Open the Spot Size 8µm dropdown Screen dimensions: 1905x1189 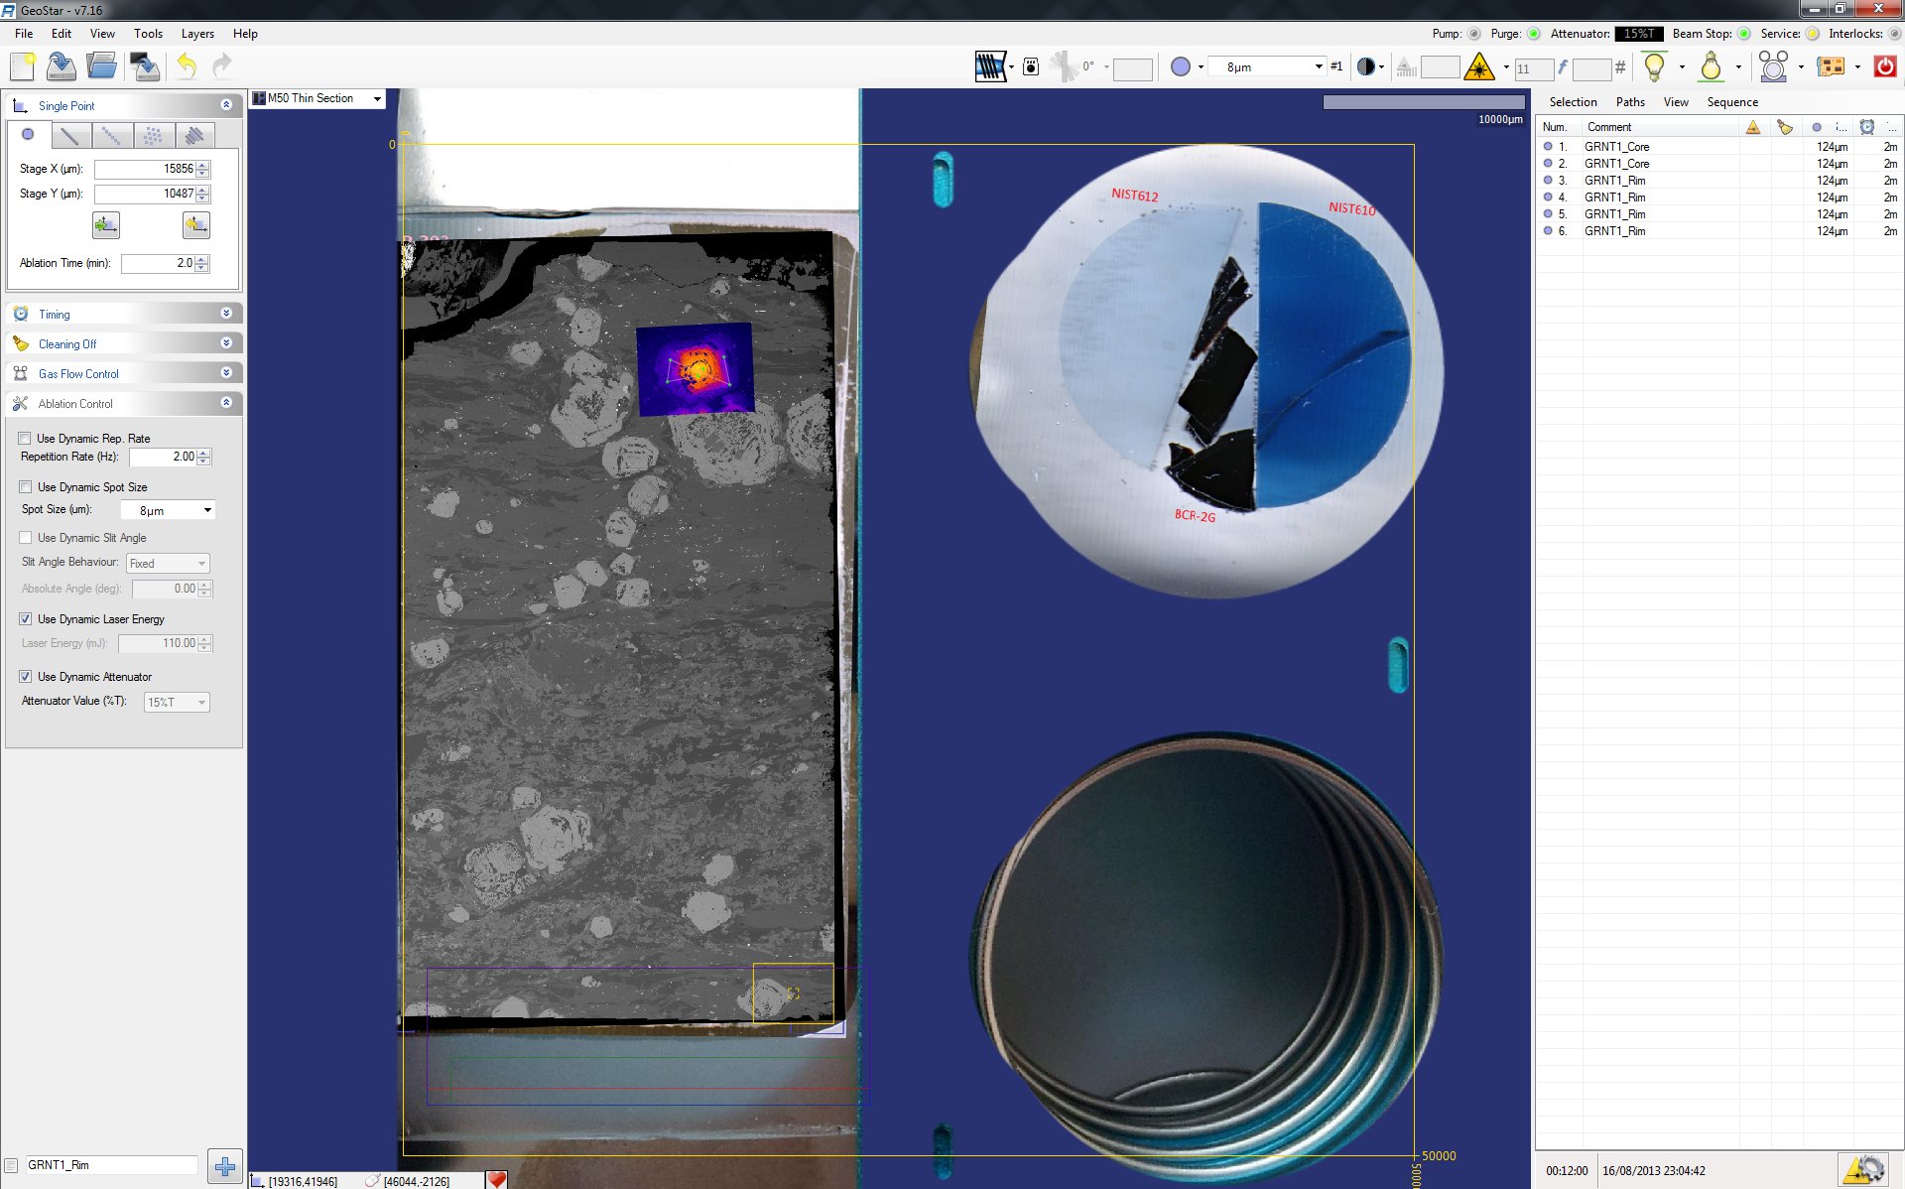(x=168, y=510)
